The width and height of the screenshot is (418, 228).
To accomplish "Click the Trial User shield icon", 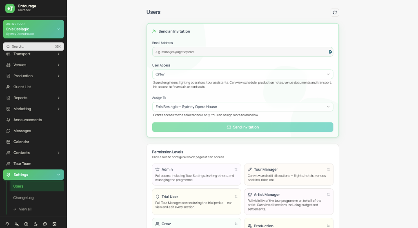I will pos(158,197).
